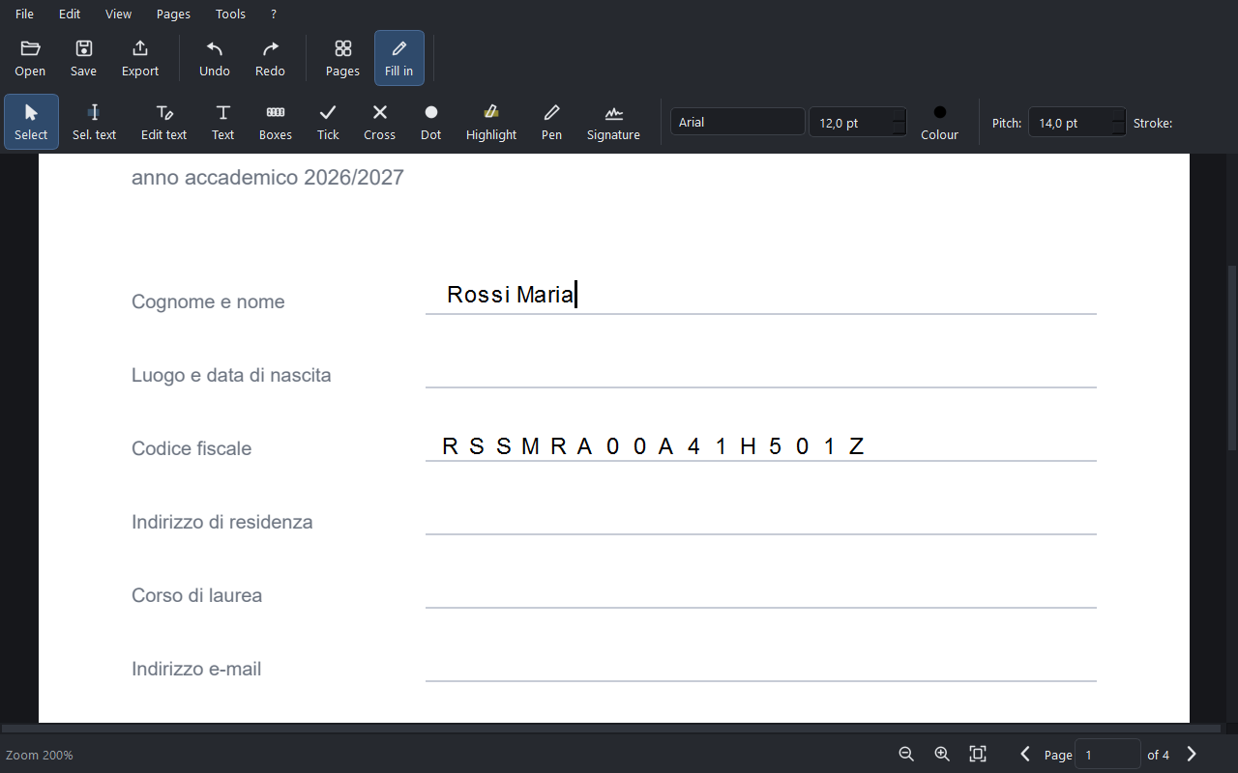This screenshot has height=773, width=1238.
Task: Choose the Sel. text tool
Action: (94, 122)
